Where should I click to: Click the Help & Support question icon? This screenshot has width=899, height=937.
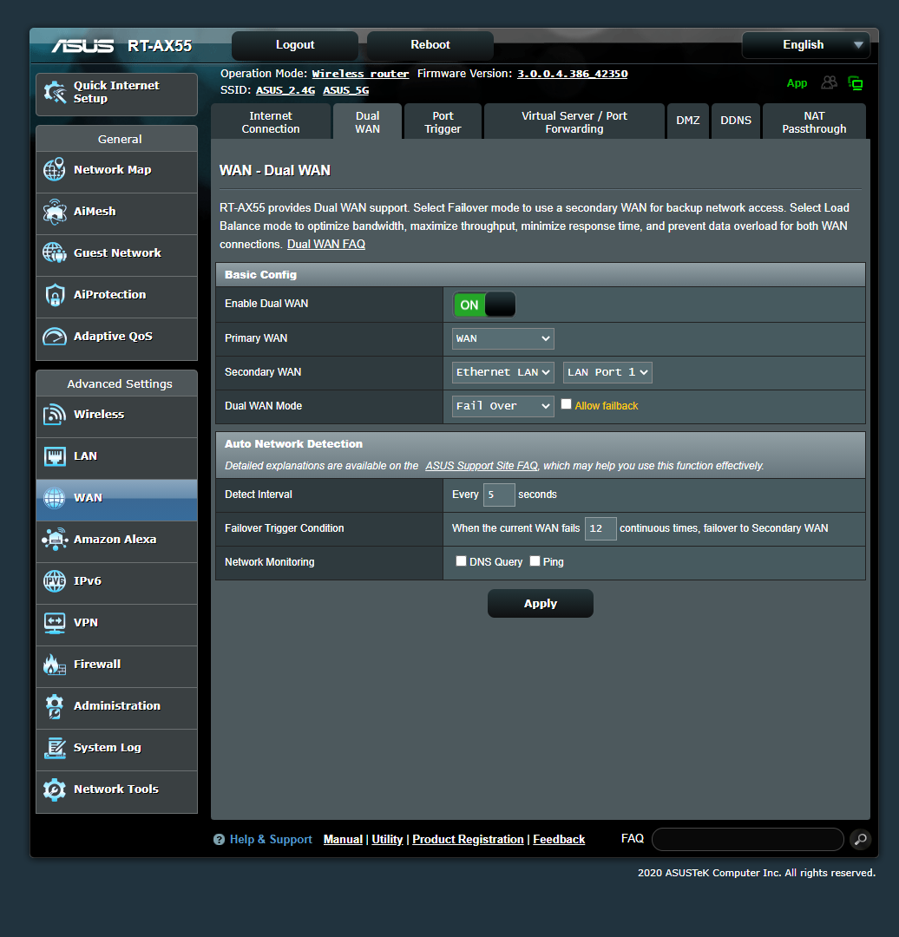pos(219,840)
